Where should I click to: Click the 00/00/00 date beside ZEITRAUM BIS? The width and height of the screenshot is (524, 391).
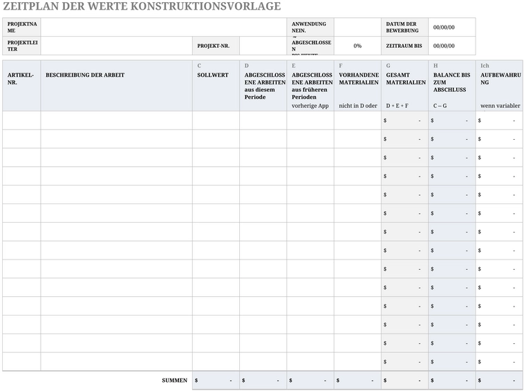[452, 46]
